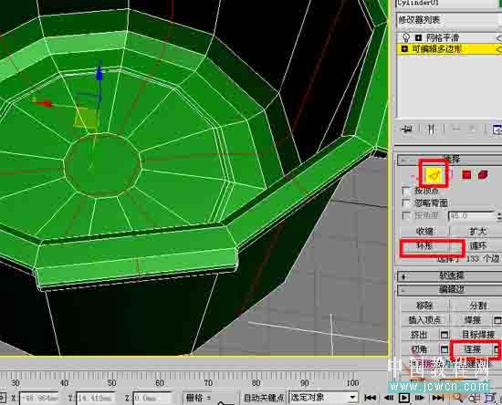This screenshot has width=502, height=405.
Task: Step to previous frame
Action: [x=389, y=398]
